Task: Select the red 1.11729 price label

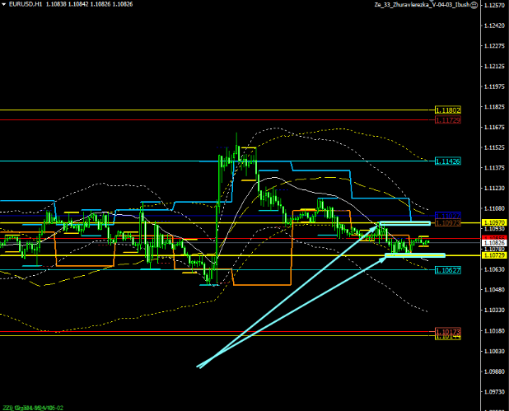Action: coord(447,120)
